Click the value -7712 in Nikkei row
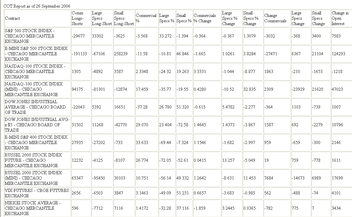The width and height of the screenshot is (352, 217). [x=97, y=208]
